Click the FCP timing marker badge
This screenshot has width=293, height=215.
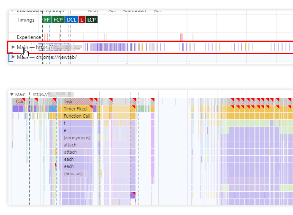58,19
